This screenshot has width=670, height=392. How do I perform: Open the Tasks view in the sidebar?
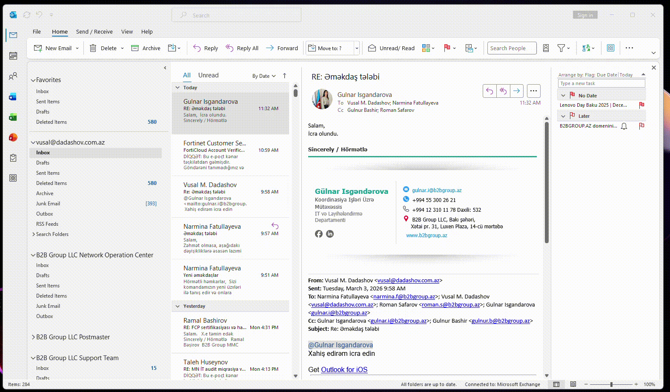[13, 158]
